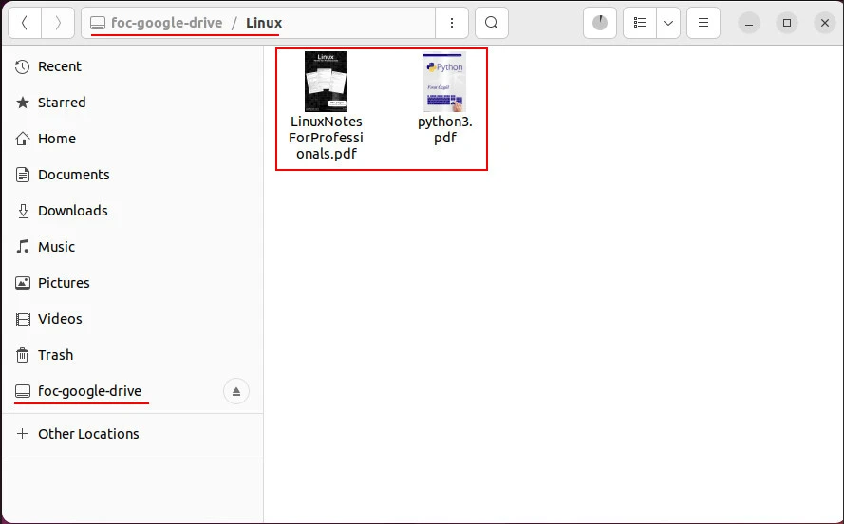Eject the foc-google-drive mount
This screenshot has height=524, width=844.
(236, 391)
